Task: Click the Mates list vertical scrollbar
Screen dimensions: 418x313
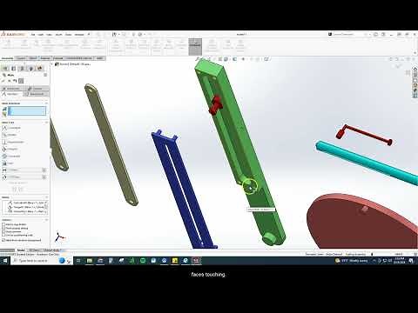Action: (x=46, y=207)
